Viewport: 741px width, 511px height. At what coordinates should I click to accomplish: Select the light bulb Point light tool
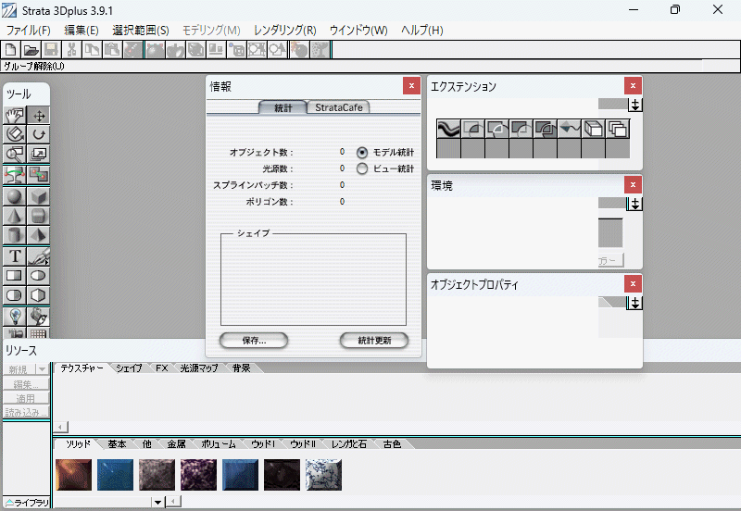pos(15,317)
